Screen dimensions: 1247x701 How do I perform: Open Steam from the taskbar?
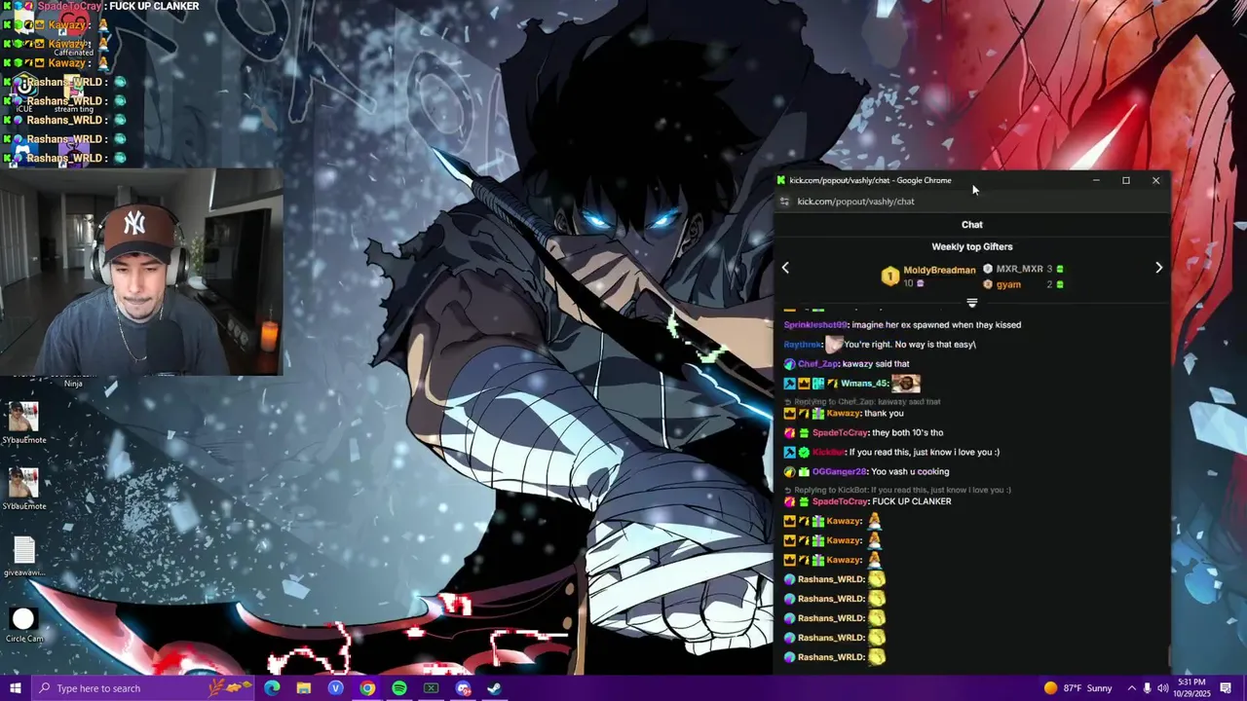pyautogui.click(x=495, y=688)
